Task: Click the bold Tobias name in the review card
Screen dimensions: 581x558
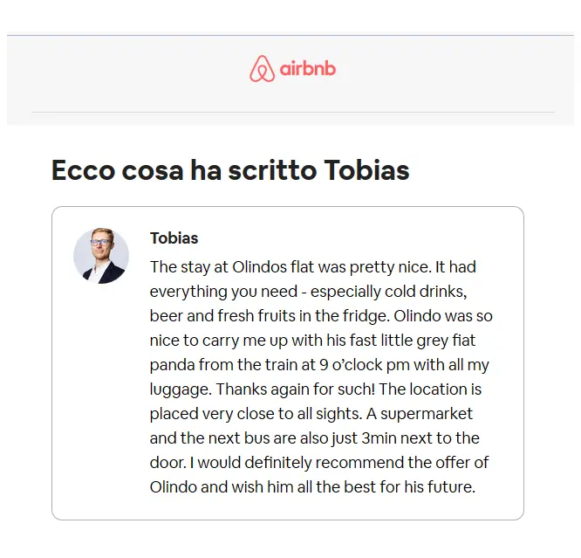Action: click(174, 238)
